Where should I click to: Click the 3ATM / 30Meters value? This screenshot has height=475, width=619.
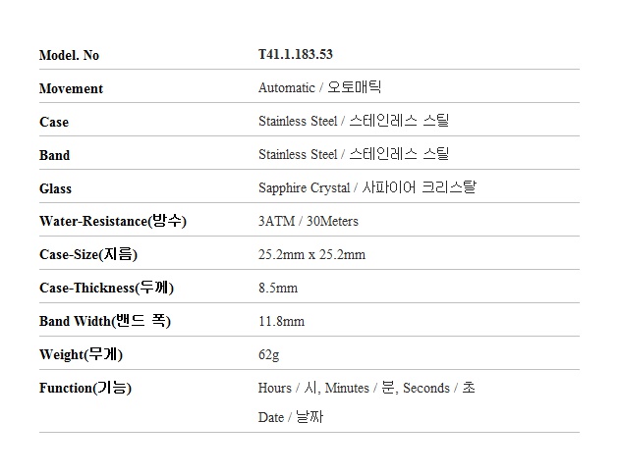tap(308, 222)
